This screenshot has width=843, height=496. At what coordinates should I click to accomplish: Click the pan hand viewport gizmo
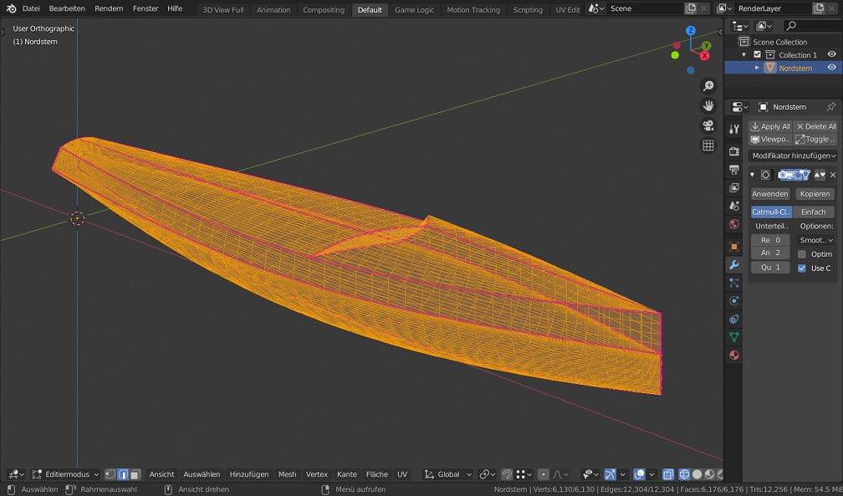(708, 105)
